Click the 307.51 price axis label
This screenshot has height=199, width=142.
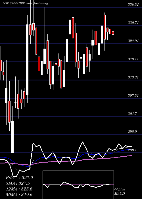pyautogui.click(x=133, y=96)
